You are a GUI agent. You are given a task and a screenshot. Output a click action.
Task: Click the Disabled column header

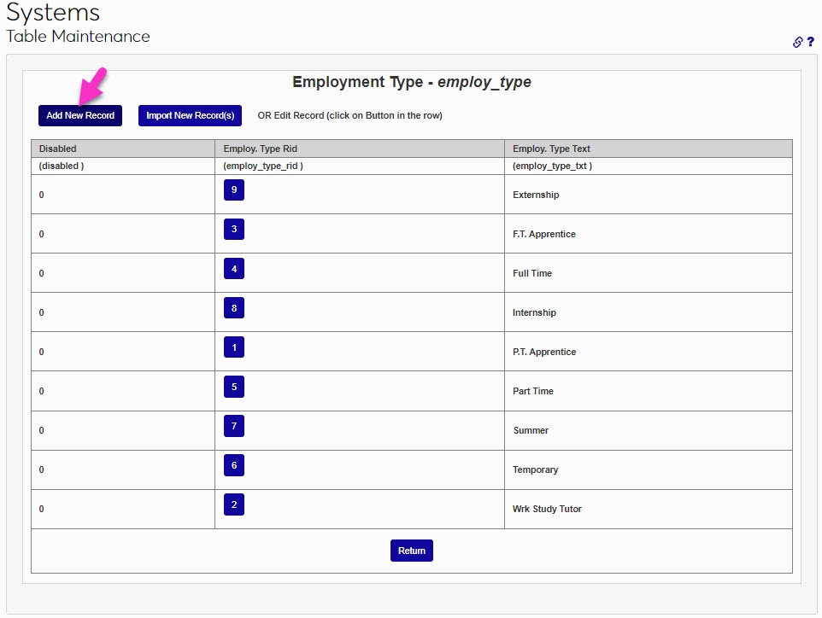[x=58, y=149]
